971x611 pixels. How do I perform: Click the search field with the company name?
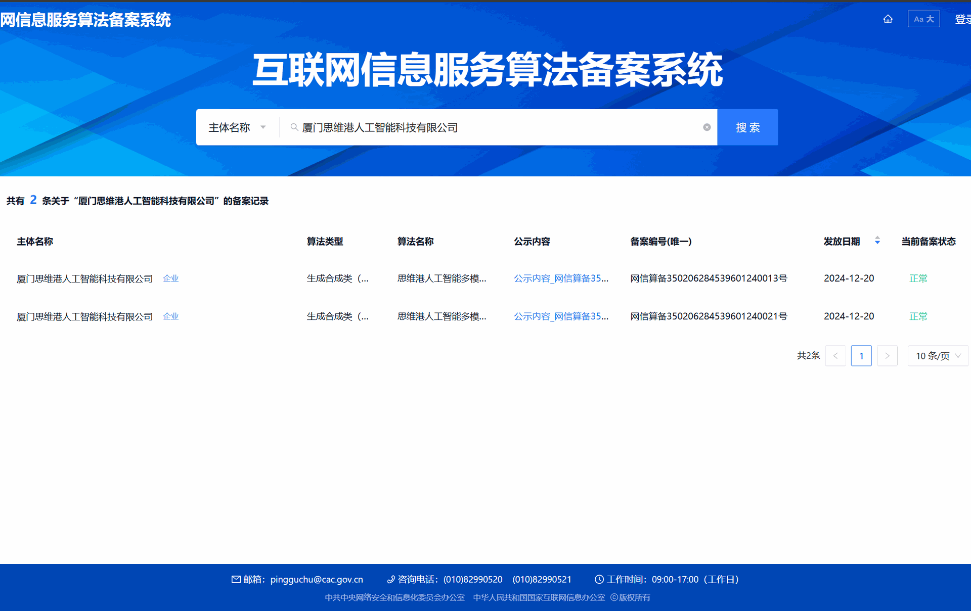[x=496, y=127]
